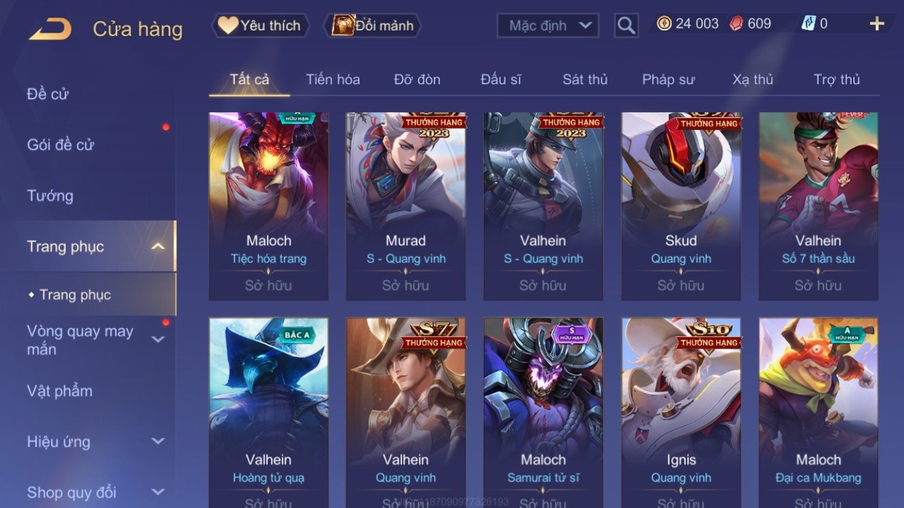The image size is (904, 508).
Task: Open Gói đề cử in sidebar
Action: (60, 144)
